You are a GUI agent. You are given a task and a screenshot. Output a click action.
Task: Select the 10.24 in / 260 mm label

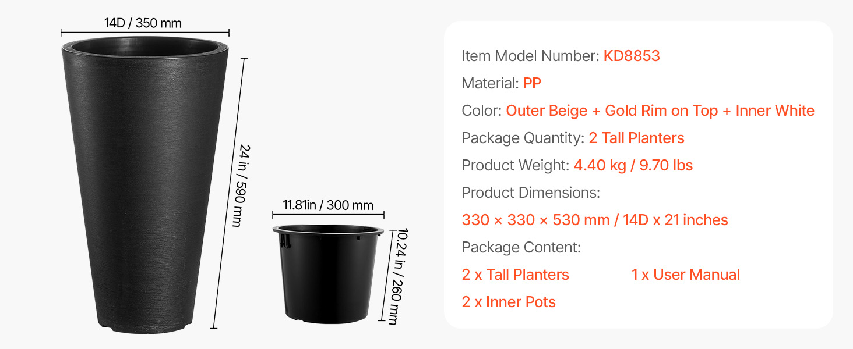pyautogui.click(x=394, y=276)
